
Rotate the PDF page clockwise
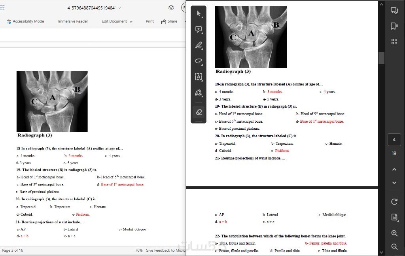(x=394, y=201)
